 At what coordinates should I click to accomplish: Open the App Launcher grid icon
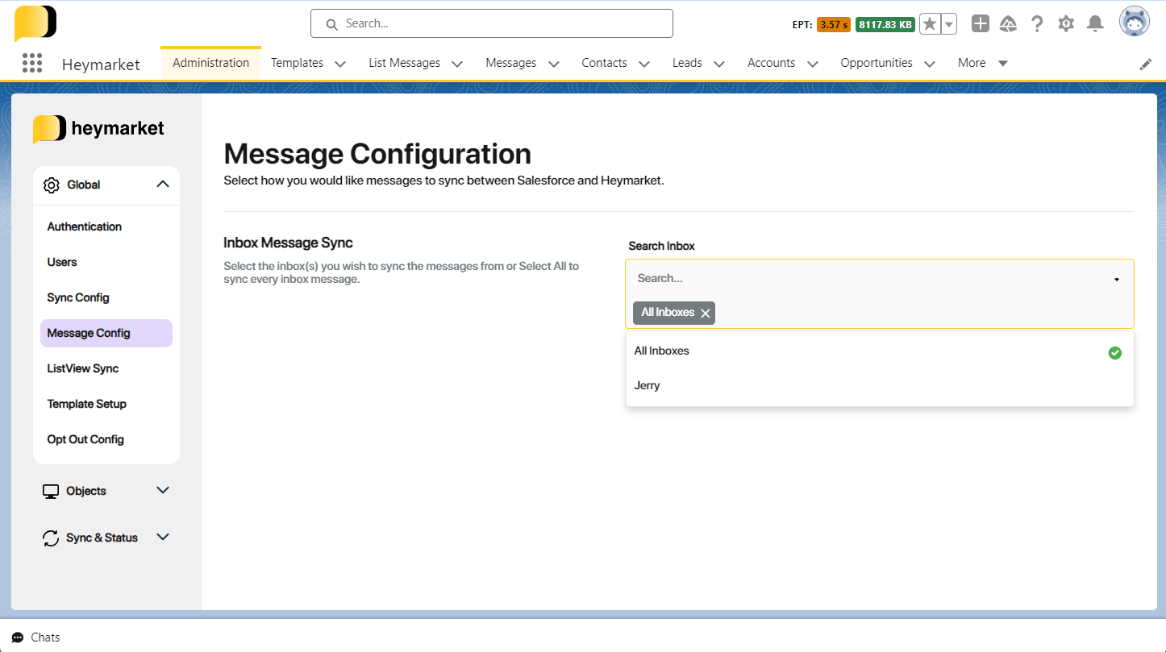click(32, 63)
